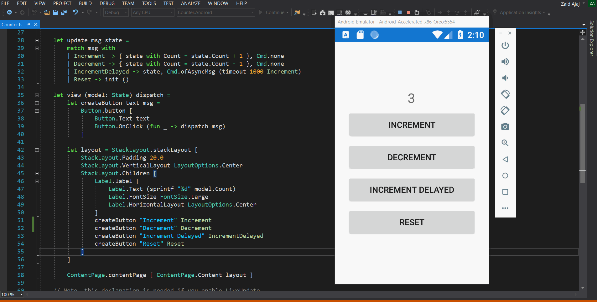Click the editor split window handle
The width and height of the screenshot is (597, 302).
point(583,32)
